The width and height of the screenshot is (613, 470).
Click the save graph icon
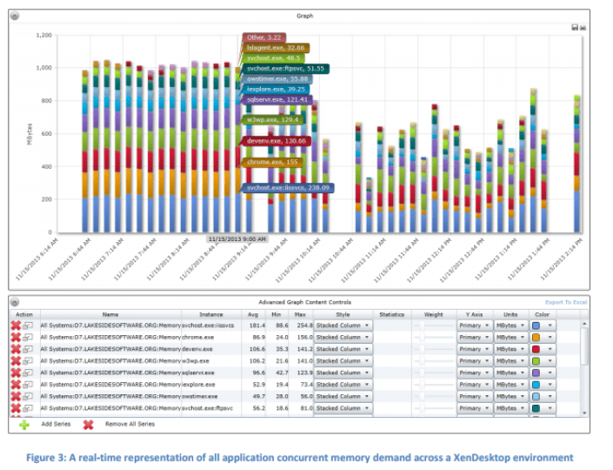tap(575, 27)
